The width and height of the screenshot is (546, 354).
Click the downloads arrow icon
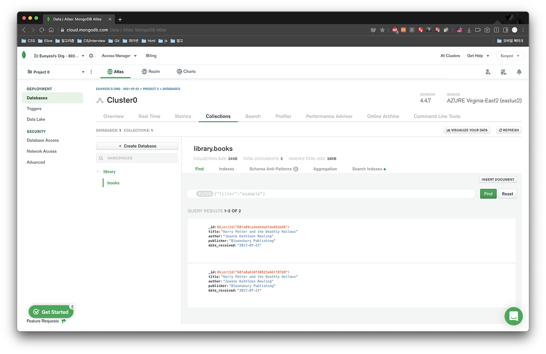tap(469, 30)
